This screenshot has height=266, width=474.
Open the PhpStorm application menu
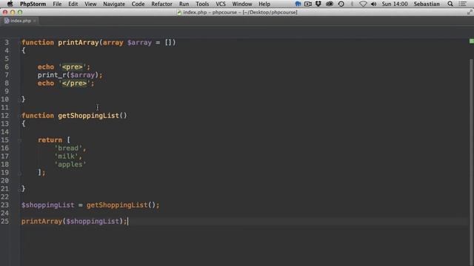tap(33, 4)
